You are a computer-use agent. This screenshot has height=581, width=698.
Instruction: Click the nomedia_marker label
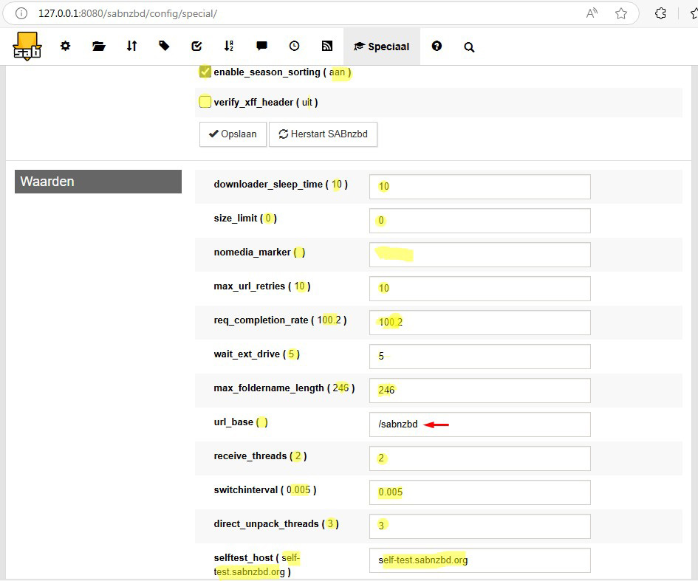pos(259,252)
